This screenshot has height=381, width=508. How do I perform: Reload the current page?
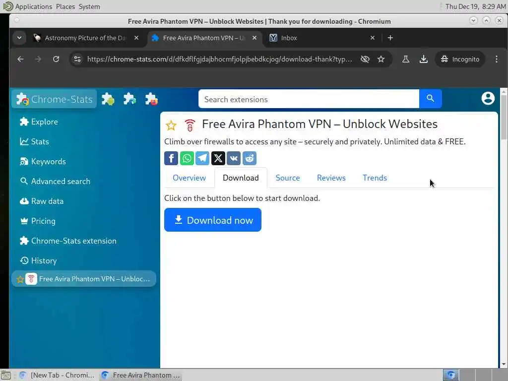pyautogui.click(x=56, y=59)
